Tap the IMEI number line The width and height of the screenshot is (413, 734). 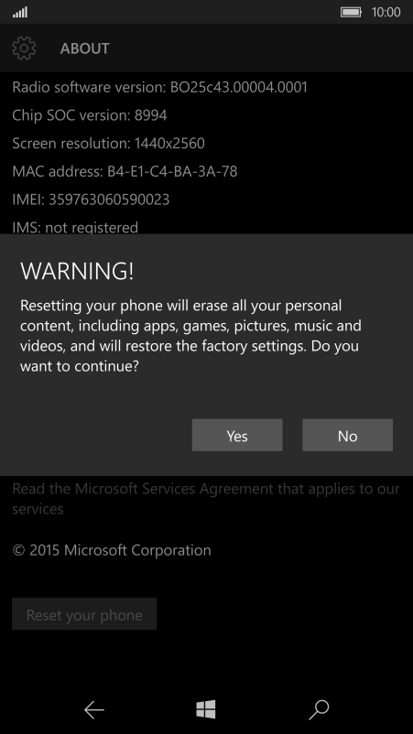coord(91,200)
